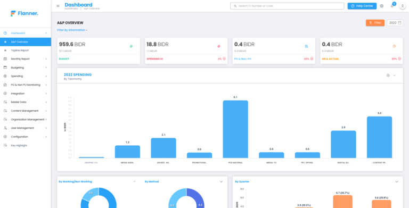Open settings gear in top bar

[382, 6]
